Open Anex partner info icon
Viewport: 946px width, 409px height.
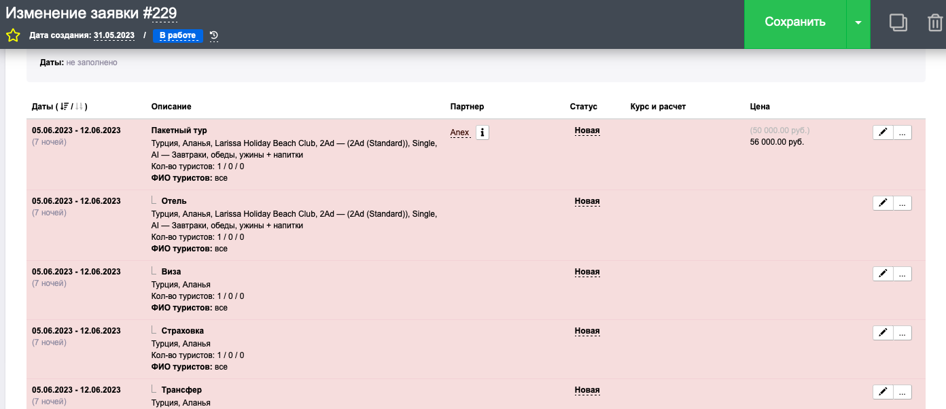[x=482, y=132]
